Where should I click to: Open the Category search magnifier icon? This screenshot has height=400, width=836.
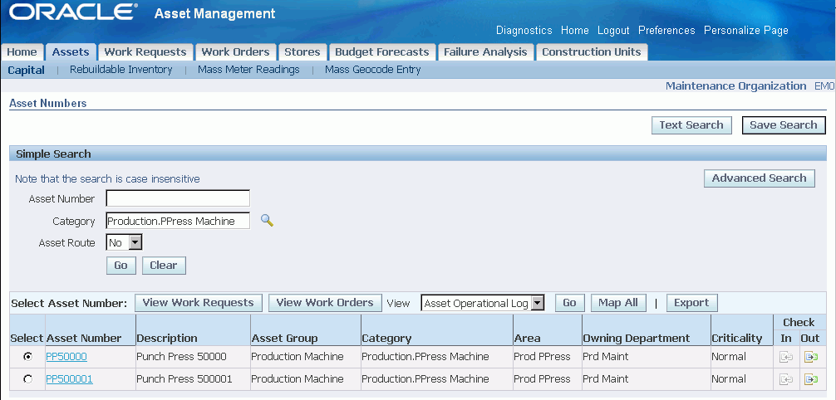[x=267, y=221]
